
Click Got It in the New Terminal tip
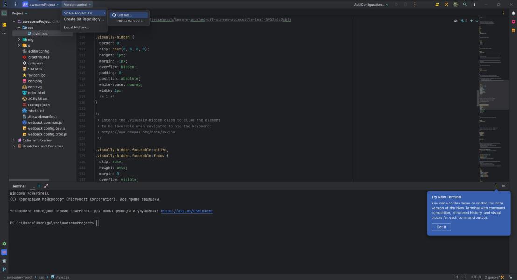(441, 227)
